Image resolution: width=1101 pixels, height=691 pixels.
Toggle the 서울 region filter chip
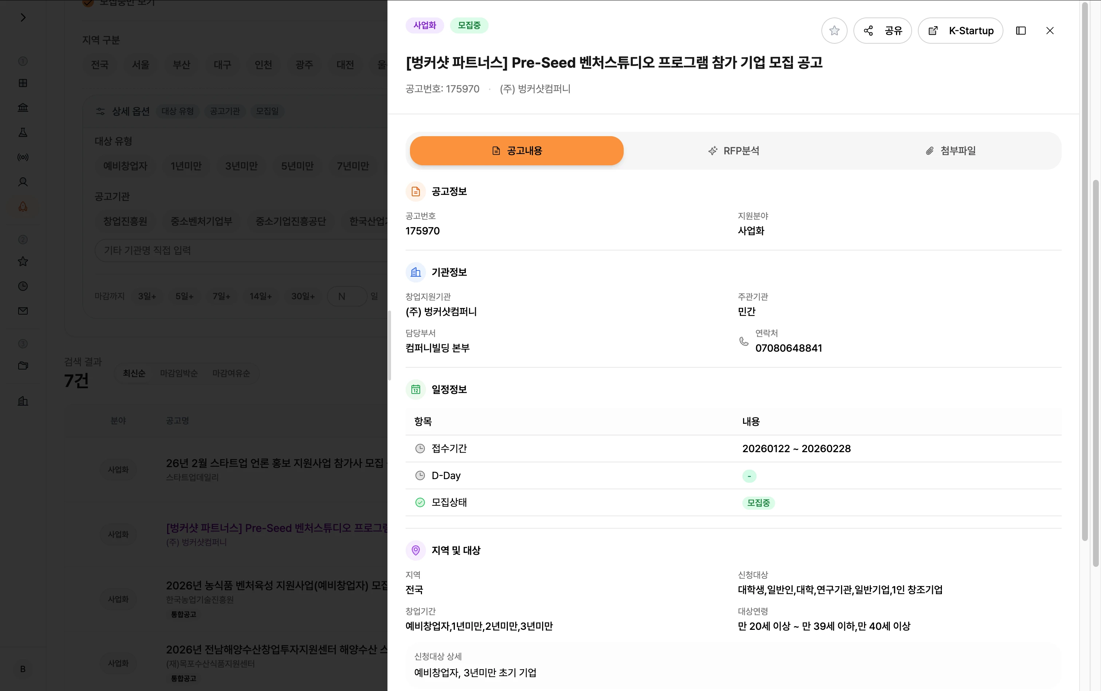click(140, 65)
